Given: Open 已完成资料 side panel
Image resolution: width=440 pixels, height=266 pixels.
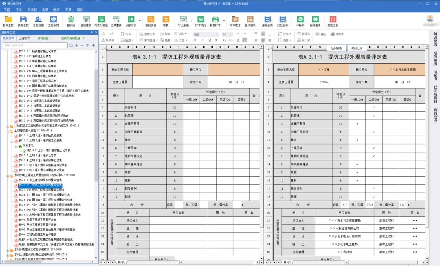Looking at the screenshot, I should [x=435, y=94].
